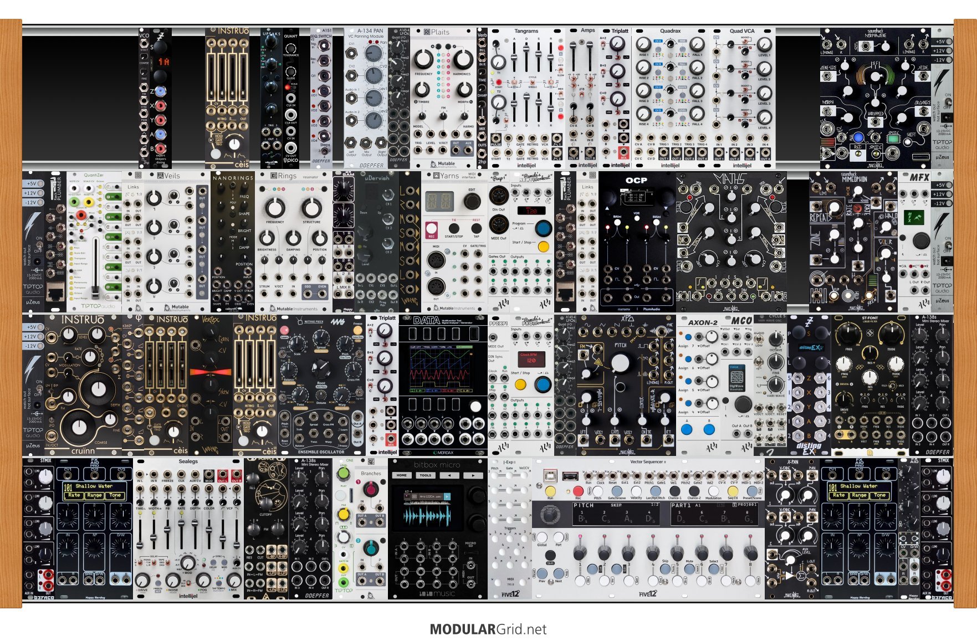The image size is (977, 641).
Task: Click the AXON-2 blue B button
Action: (x=709, y=429)
